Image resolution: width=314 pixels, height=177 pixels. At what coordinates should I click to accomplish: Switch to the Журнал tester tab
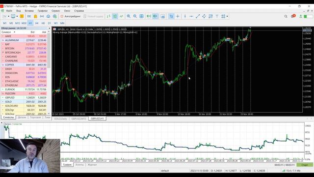click(92, 165)
